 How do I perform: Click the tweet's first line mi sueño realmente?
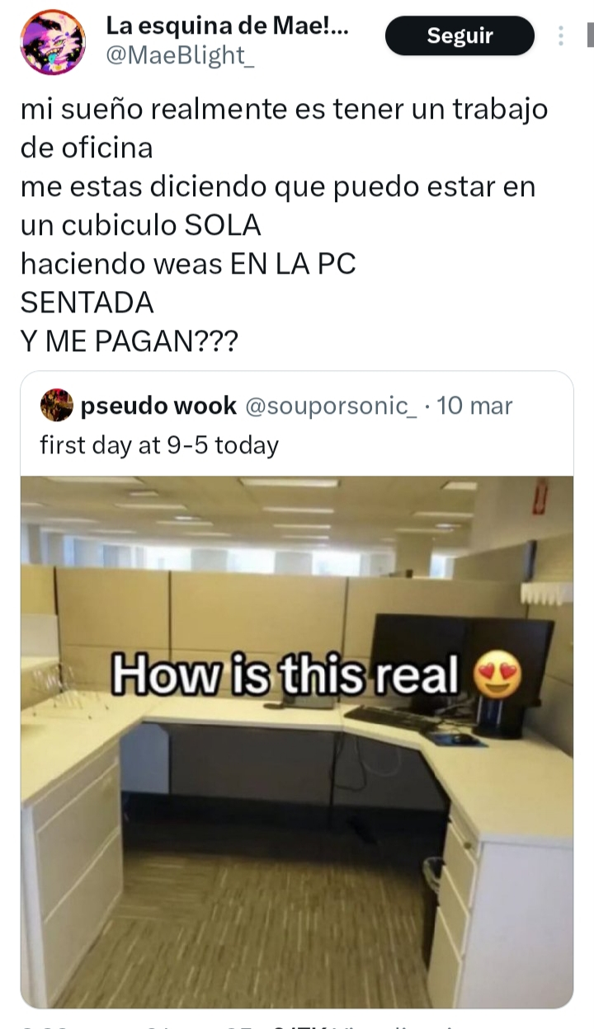tap(284, 110)
